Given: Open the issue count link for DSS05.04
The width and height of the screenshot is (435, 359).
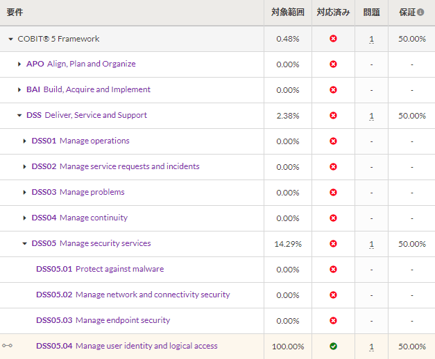Looking at the screenshot, I should click(371, 347).
